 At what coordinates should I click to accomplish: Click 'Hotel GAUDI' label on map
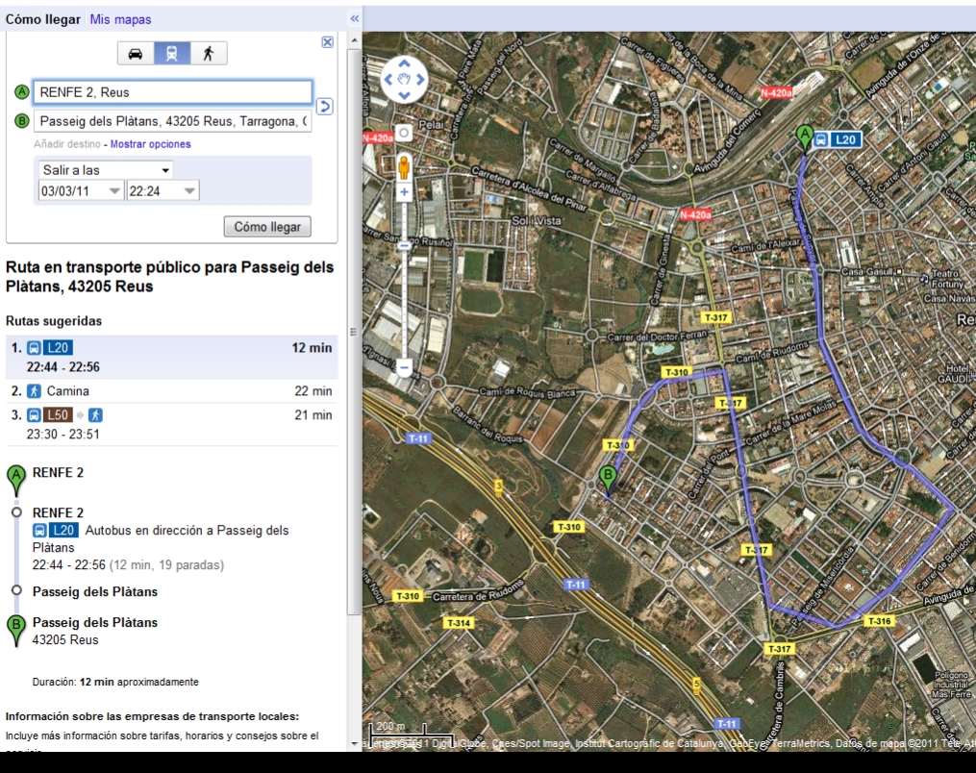tap(956, 373)
